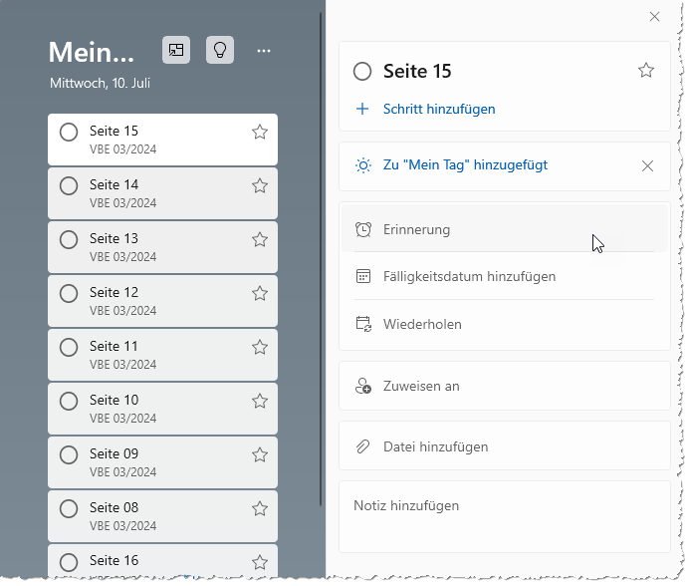
Task: Tick the Seite 09 completion circle
Action: [69, 454]
